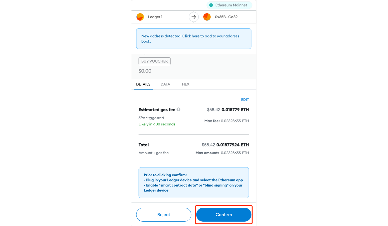The height and width of the screenshot is (226, 388).
Task: Click the 0x35B...Ca32 recipient address
Action: [226, 17]
